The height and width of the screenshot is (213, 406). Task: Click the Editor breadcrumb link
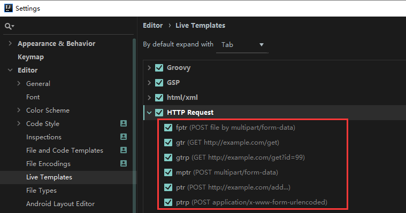click(153, 25)
